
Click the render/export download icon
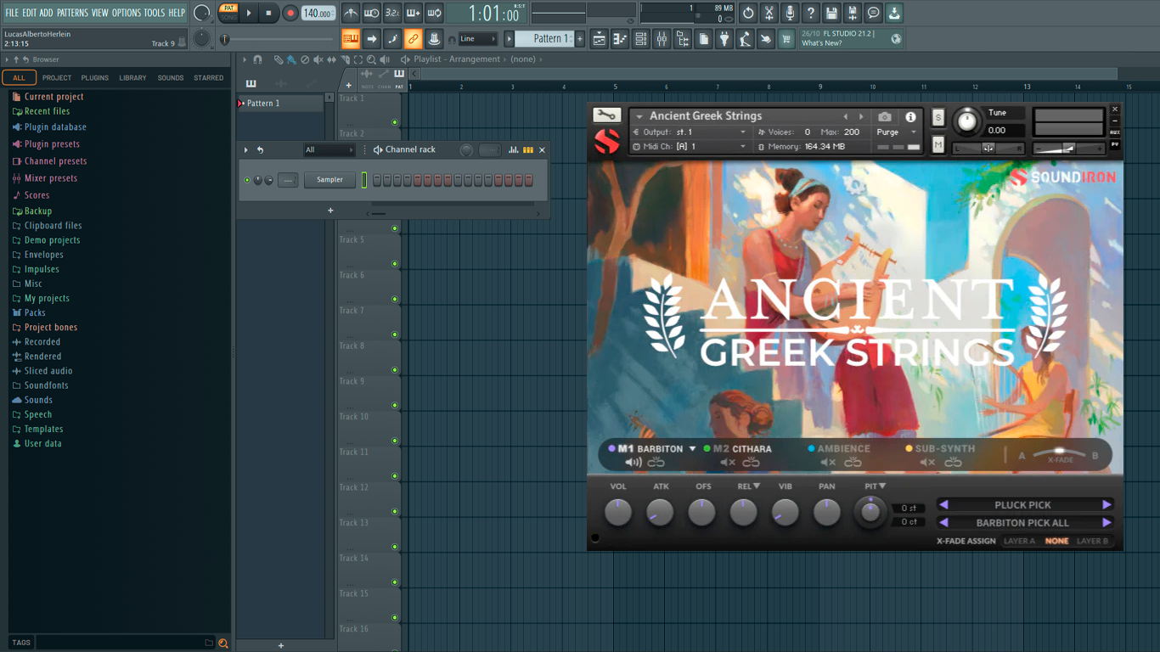[x=894, y=13]
